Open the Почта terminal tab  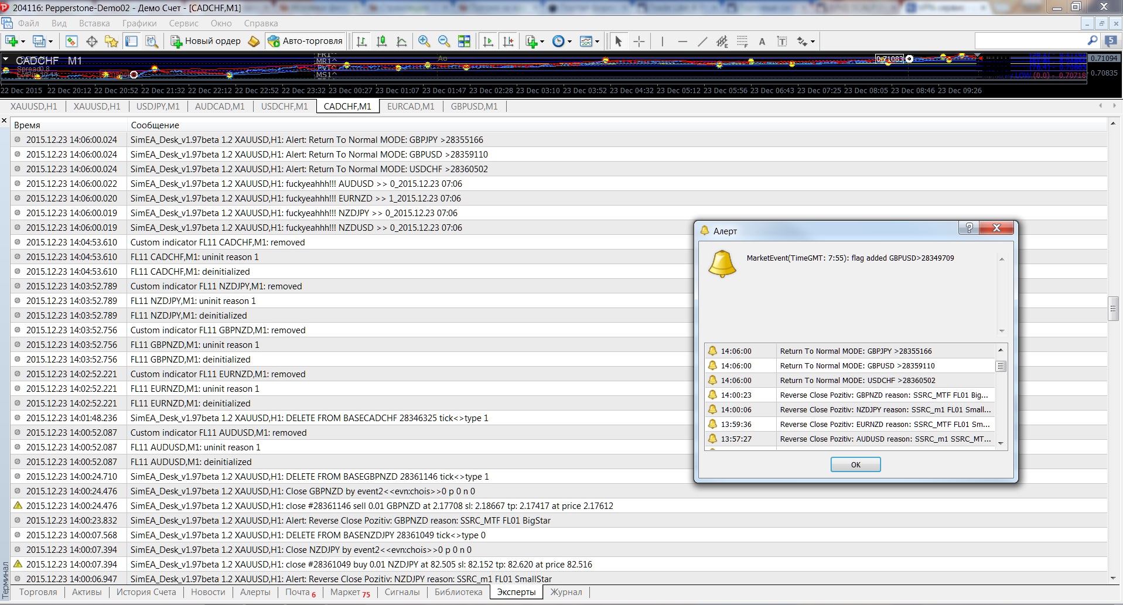[300, 592]
